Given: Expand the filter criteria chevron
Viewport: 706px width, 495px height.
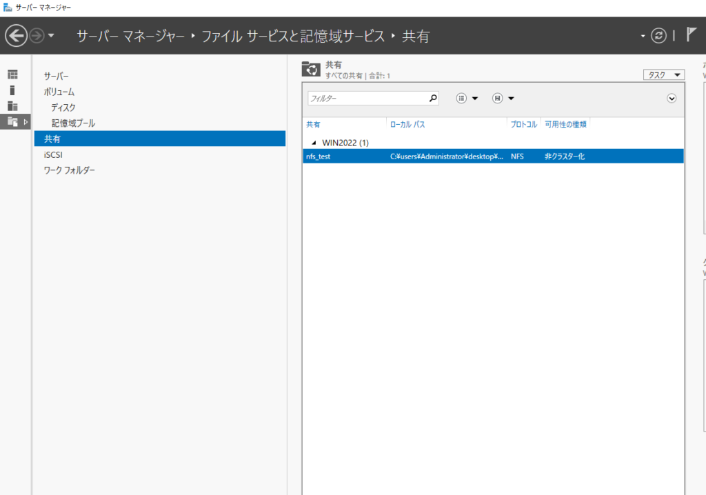Looking at the screenshot, I should coord(672,99).
